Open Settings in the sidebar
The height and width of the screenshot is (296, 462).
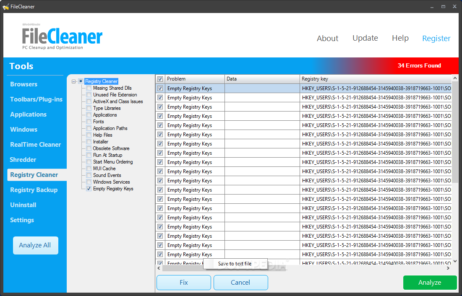tap(22, 220)
